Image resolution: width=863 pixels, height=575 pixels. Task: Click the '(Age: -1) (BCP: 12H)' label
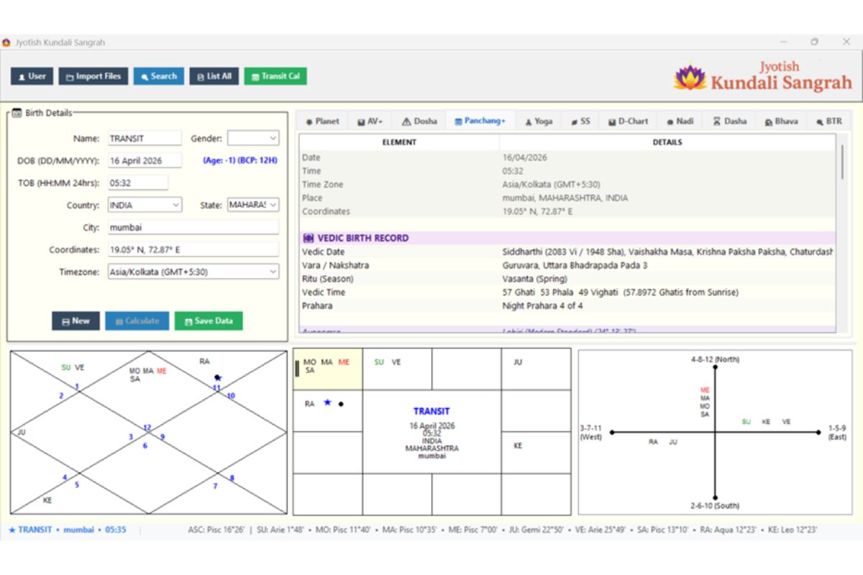coord(239,160)
